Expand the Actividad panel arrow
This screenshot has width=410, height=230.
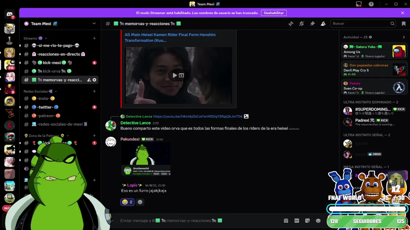coord(404,37)
